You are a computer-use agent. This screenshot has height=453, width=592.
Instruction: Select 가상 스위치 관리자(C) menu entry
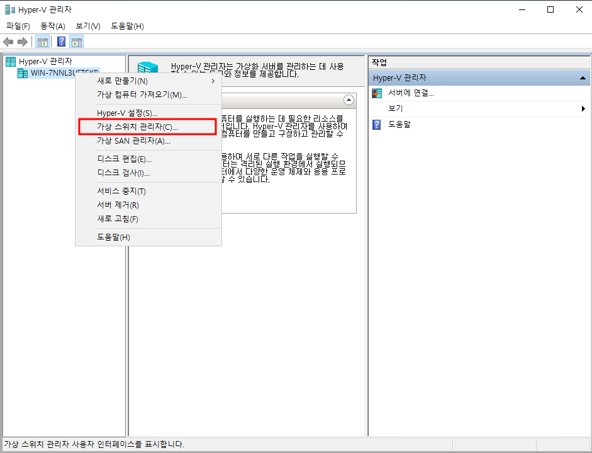tap(148, 127)
